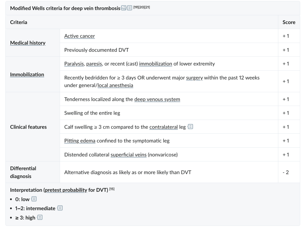Open 'Medical history' link
The height and width of the screenshot is (229, 305).
(28, 43)
